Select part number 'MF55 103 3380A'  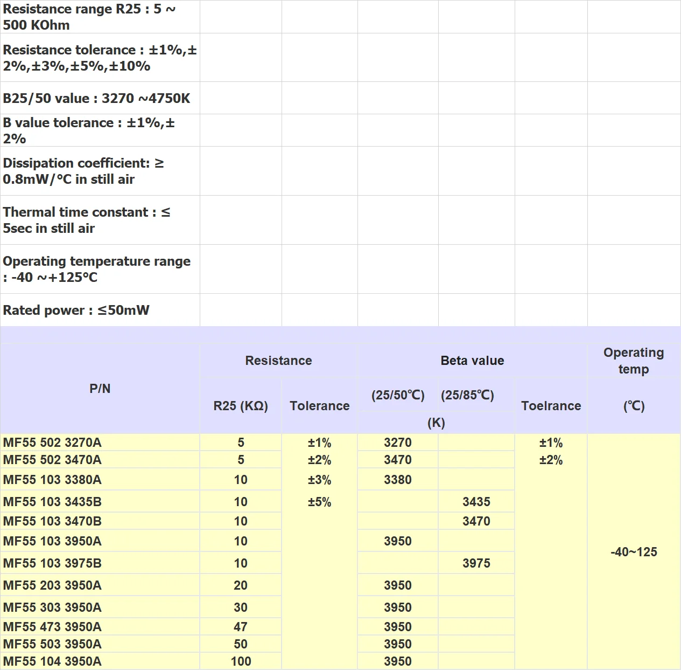click(100, 480)
